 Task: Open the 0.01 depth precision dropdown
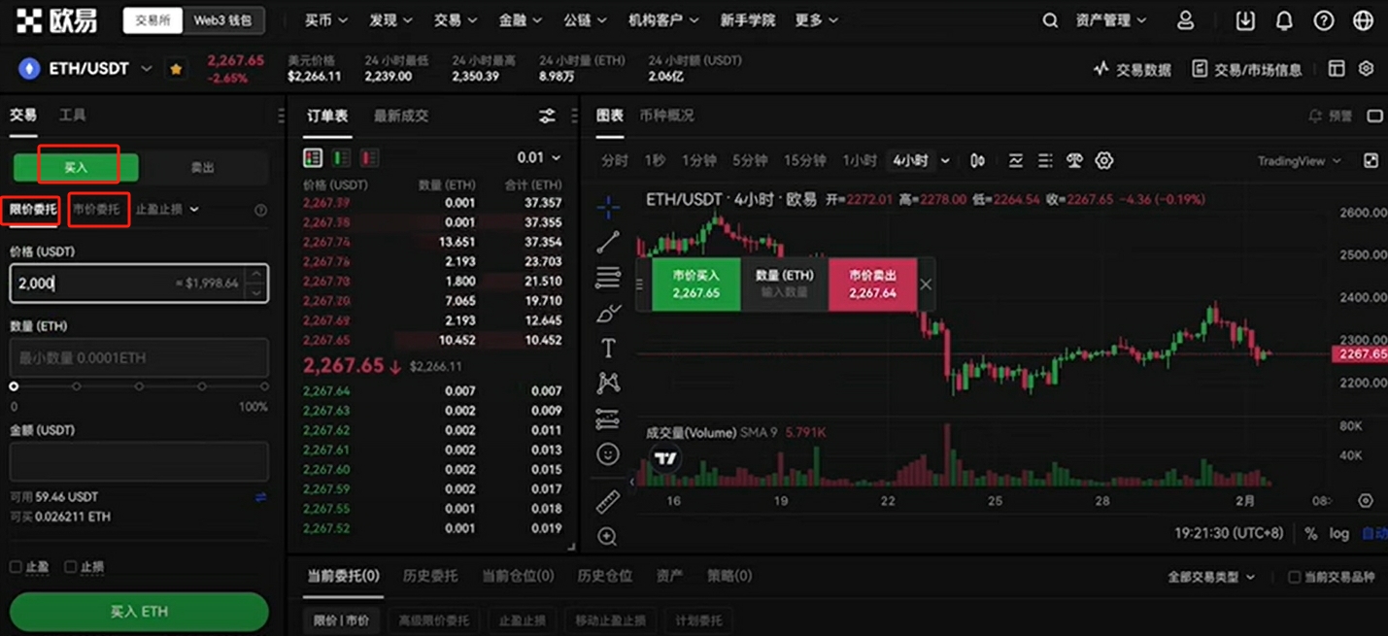538,157
